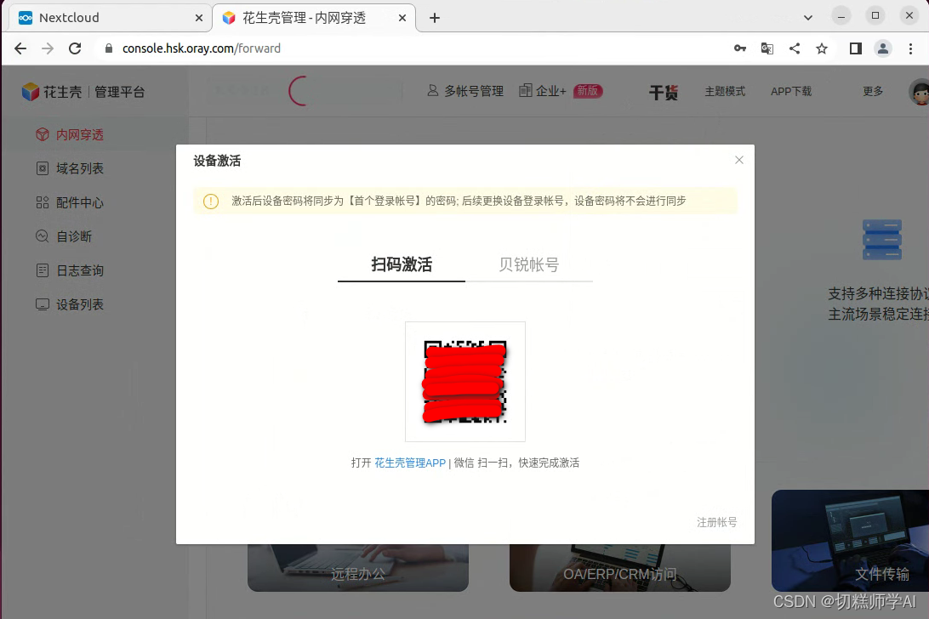The height and width of the screenshot is (619, 929).
Task: Click the 多帐号管理 person icon
Action: click(433, 91)
